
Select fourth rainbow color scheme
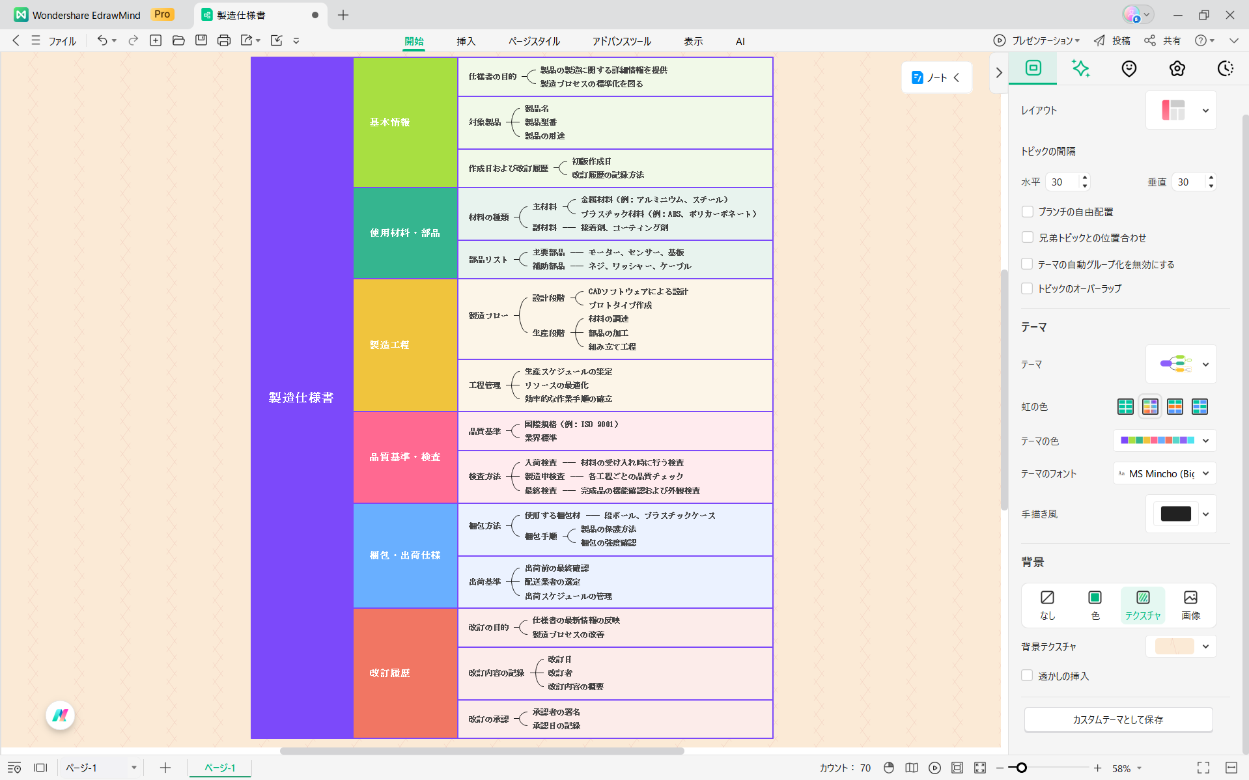[1200, 407]
